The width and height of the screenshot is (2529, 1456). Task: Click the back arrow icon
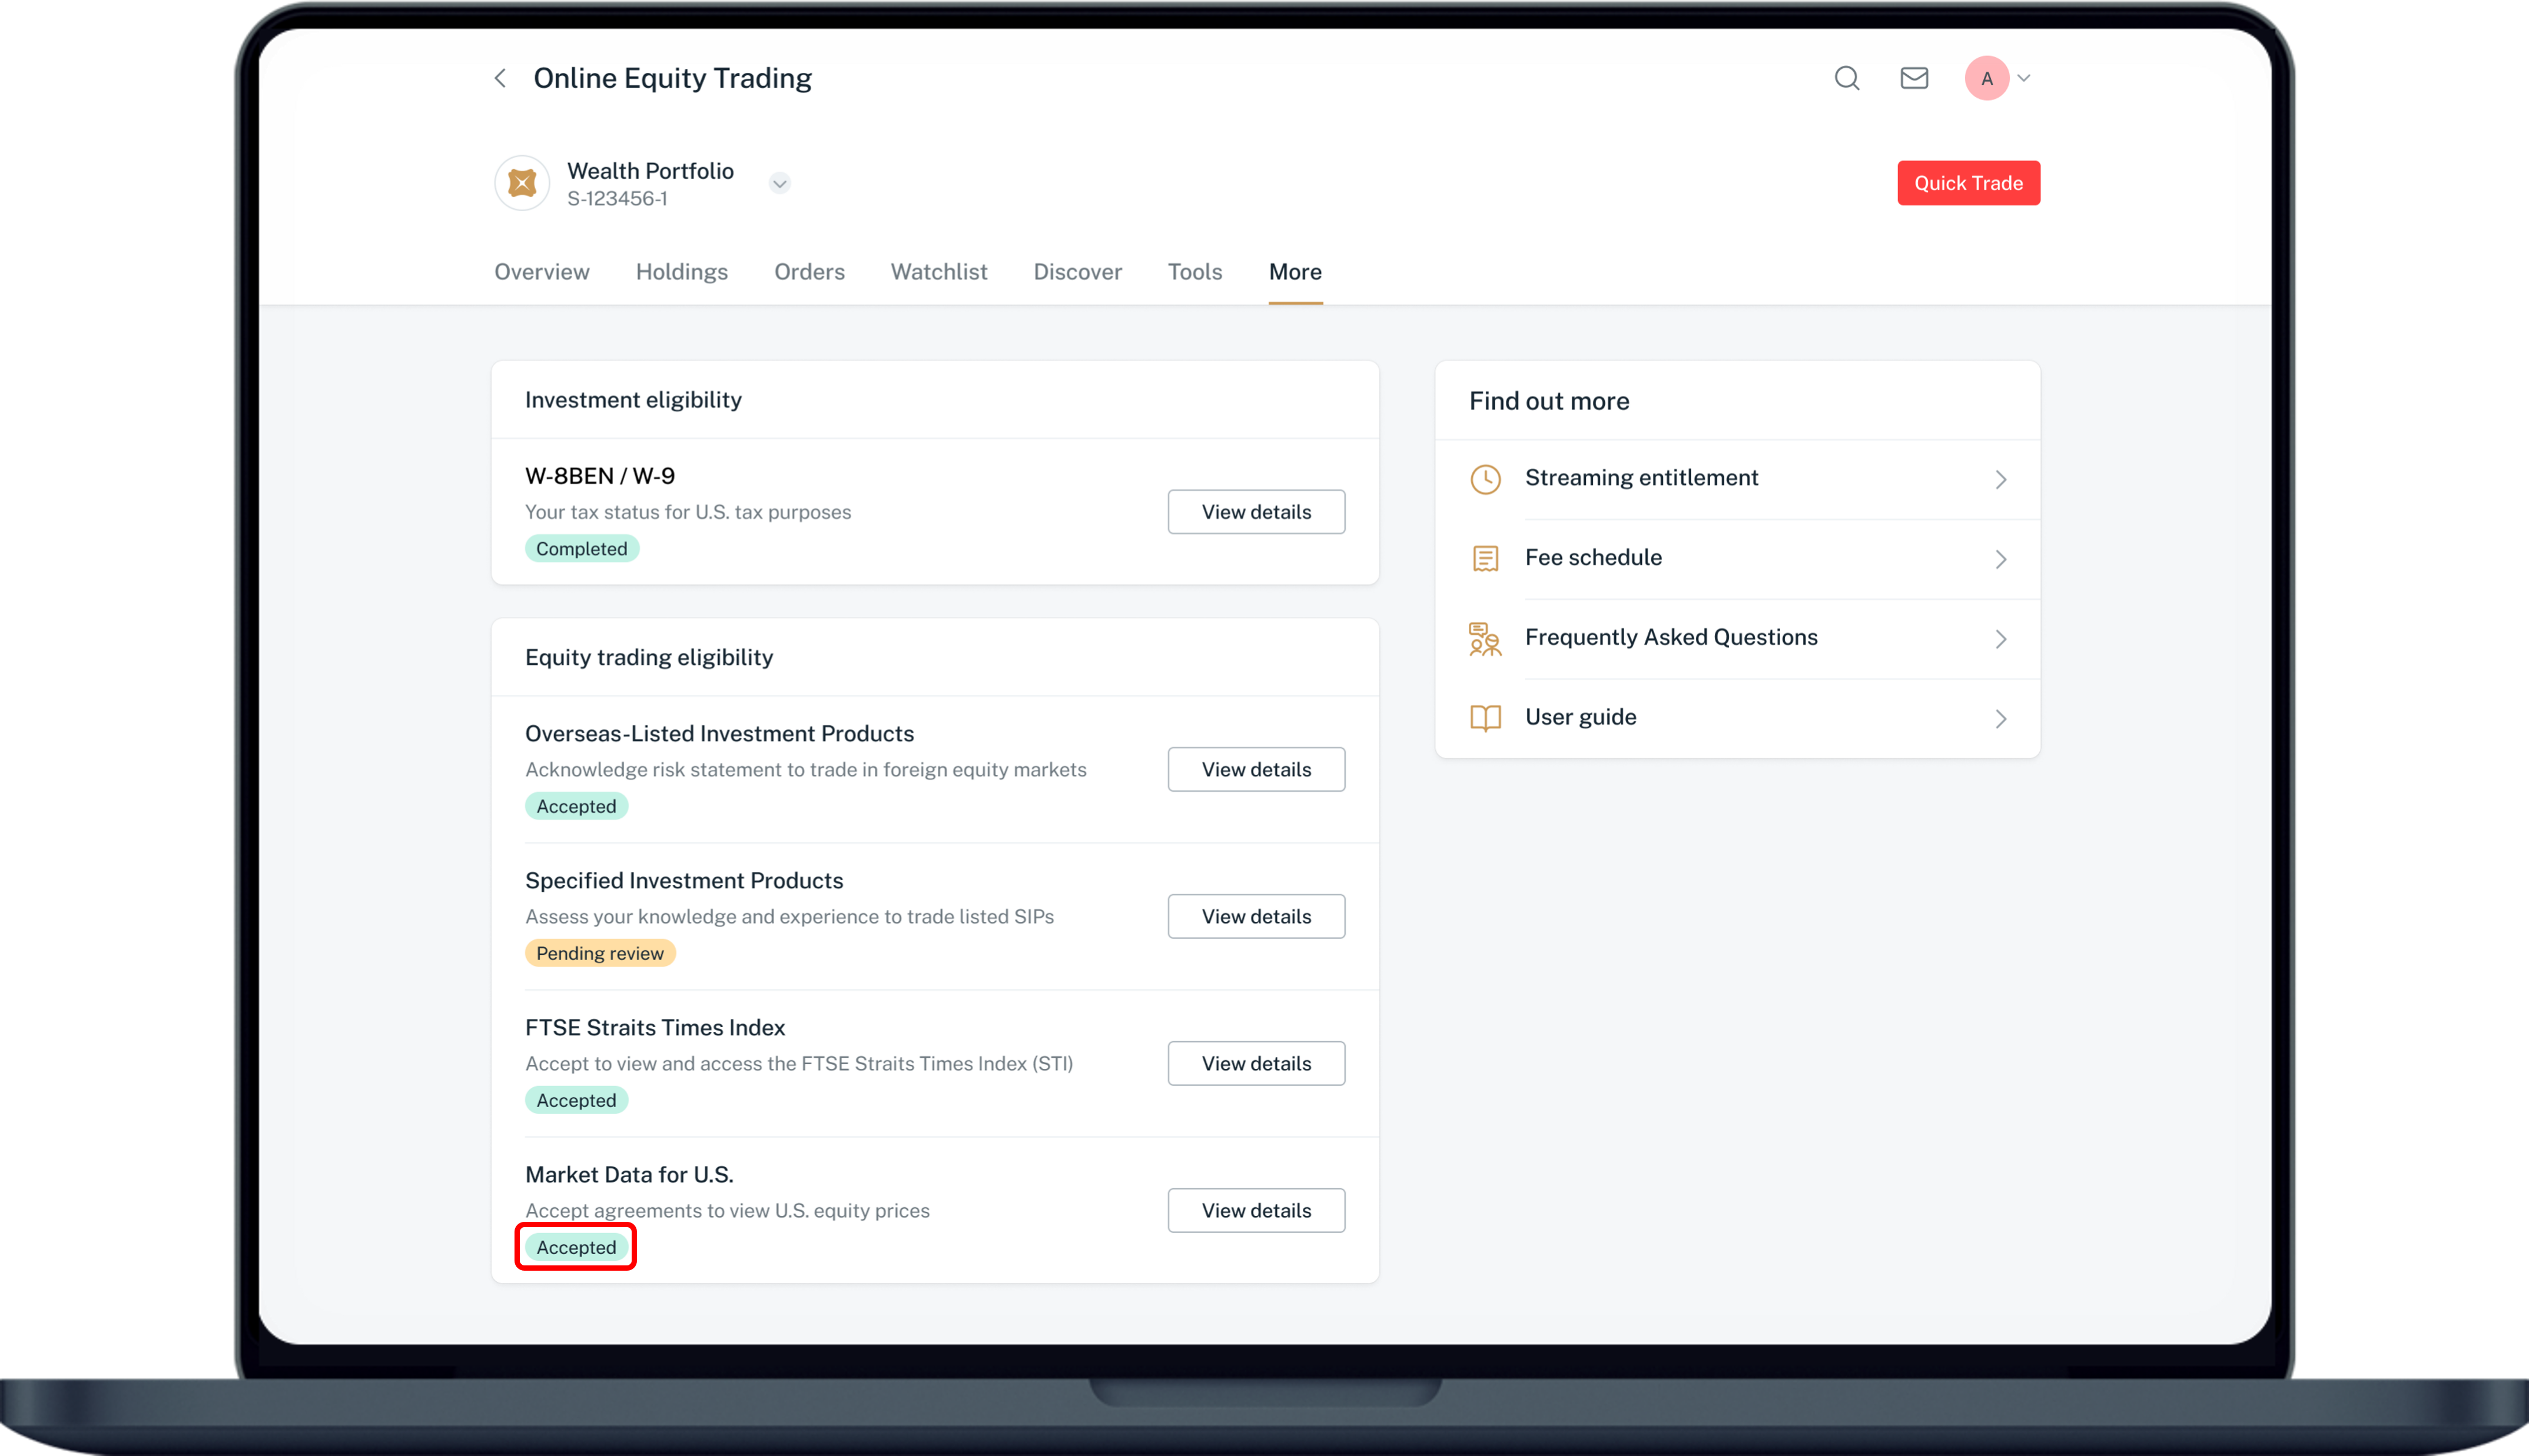tap(500, 78)
